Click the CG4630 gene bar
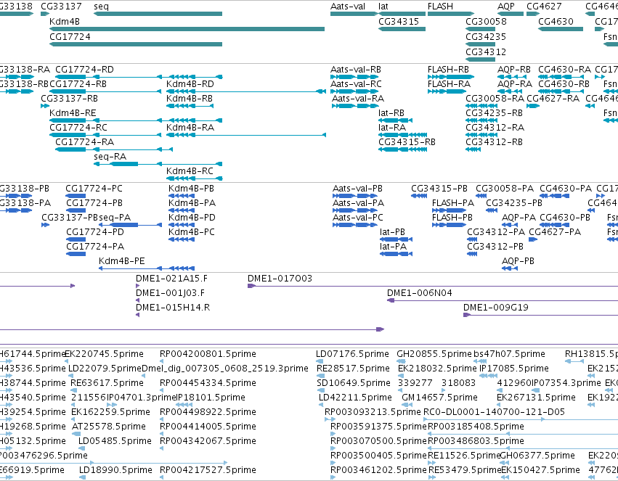 (x=561, y=29)
